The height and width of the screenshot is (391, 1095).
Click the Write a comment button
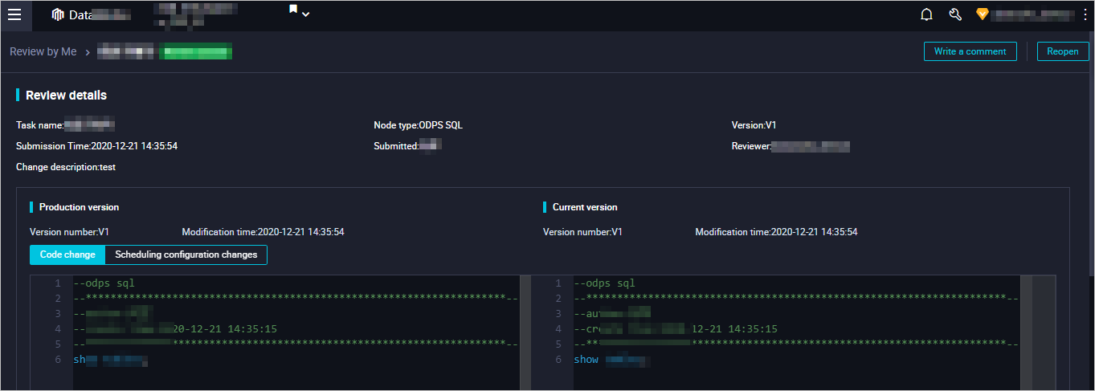970,51
